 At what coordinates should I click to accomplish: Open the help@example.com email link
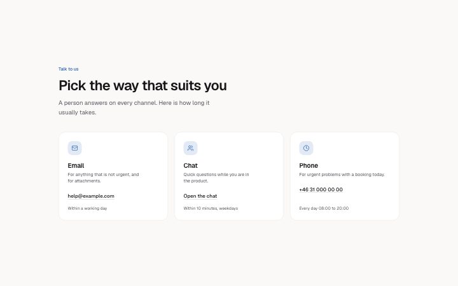point(91,196)
